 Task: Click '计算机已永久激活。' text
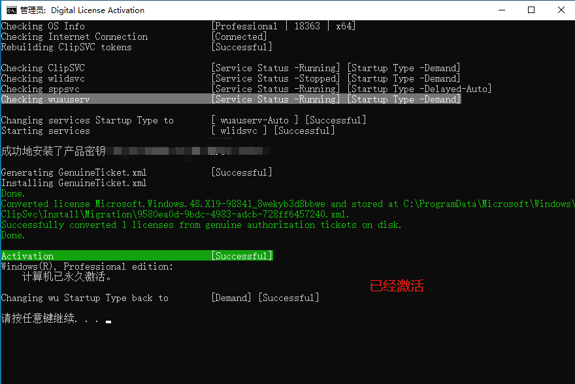pos(67,277)
